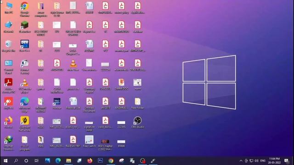Launch VLC media player desktop shortcut
The width and height of the screenshot is (294, 165).
[x=24, y=86]
